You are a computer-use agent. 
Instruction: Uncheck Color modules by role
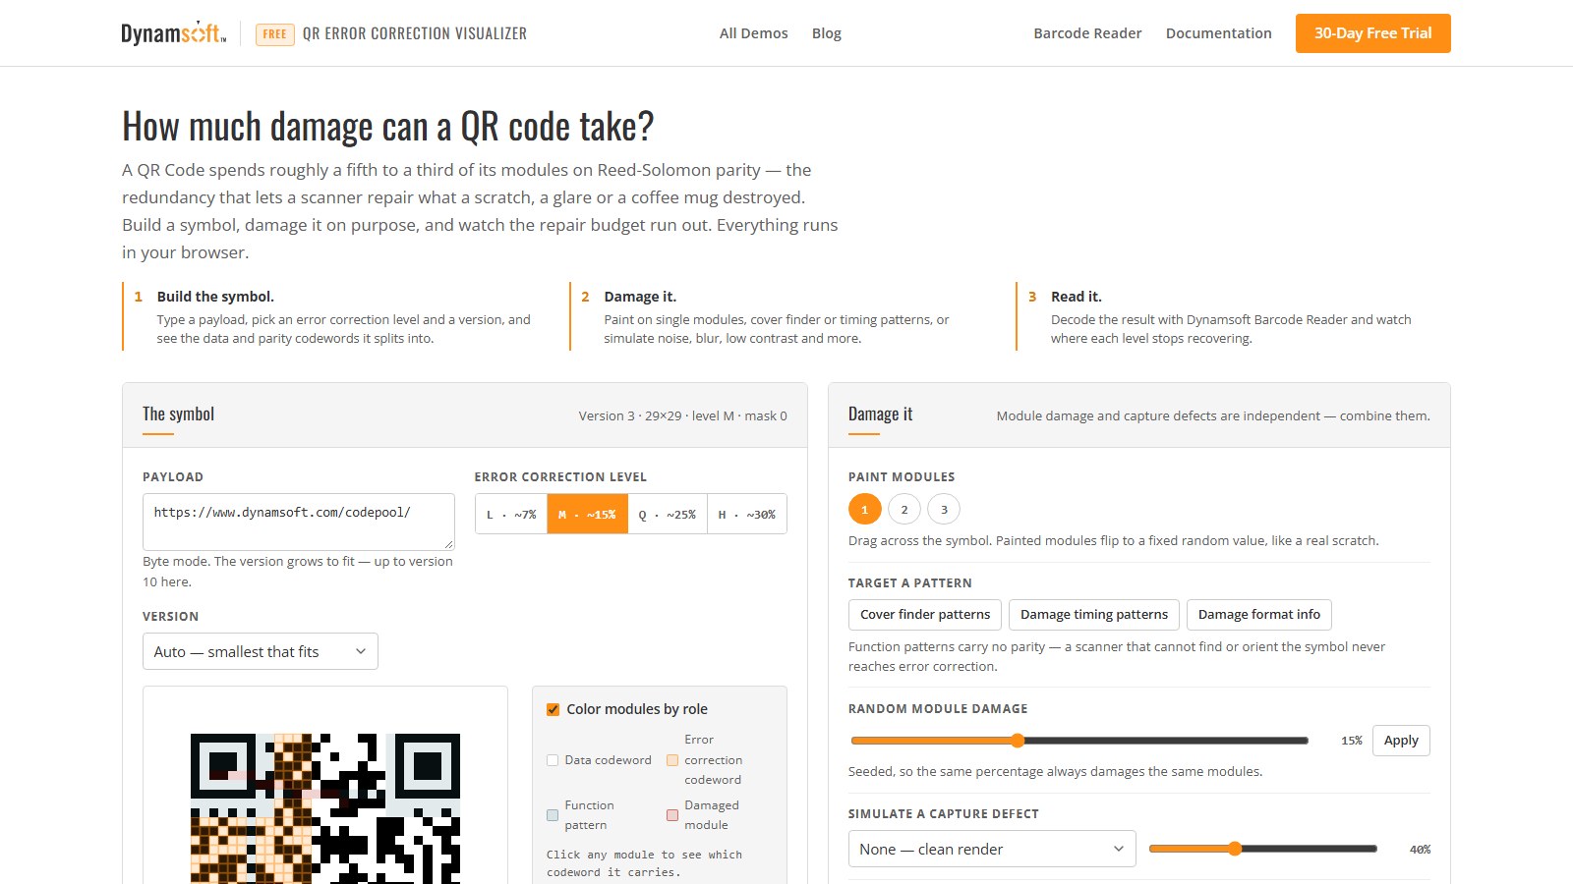[x=553, y=709]
